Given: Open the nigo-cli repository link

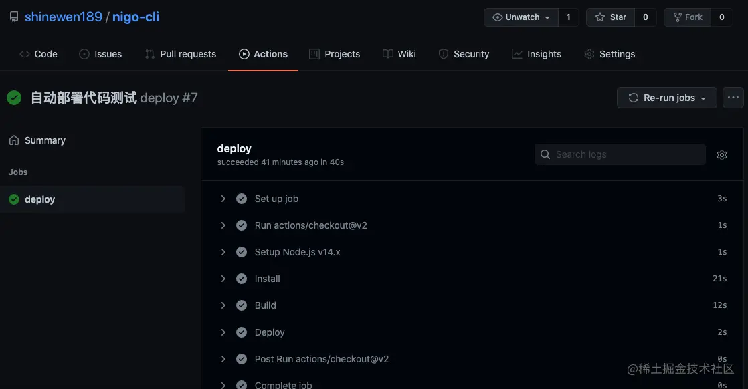Looking at the screenshot, I should [135, 17].
